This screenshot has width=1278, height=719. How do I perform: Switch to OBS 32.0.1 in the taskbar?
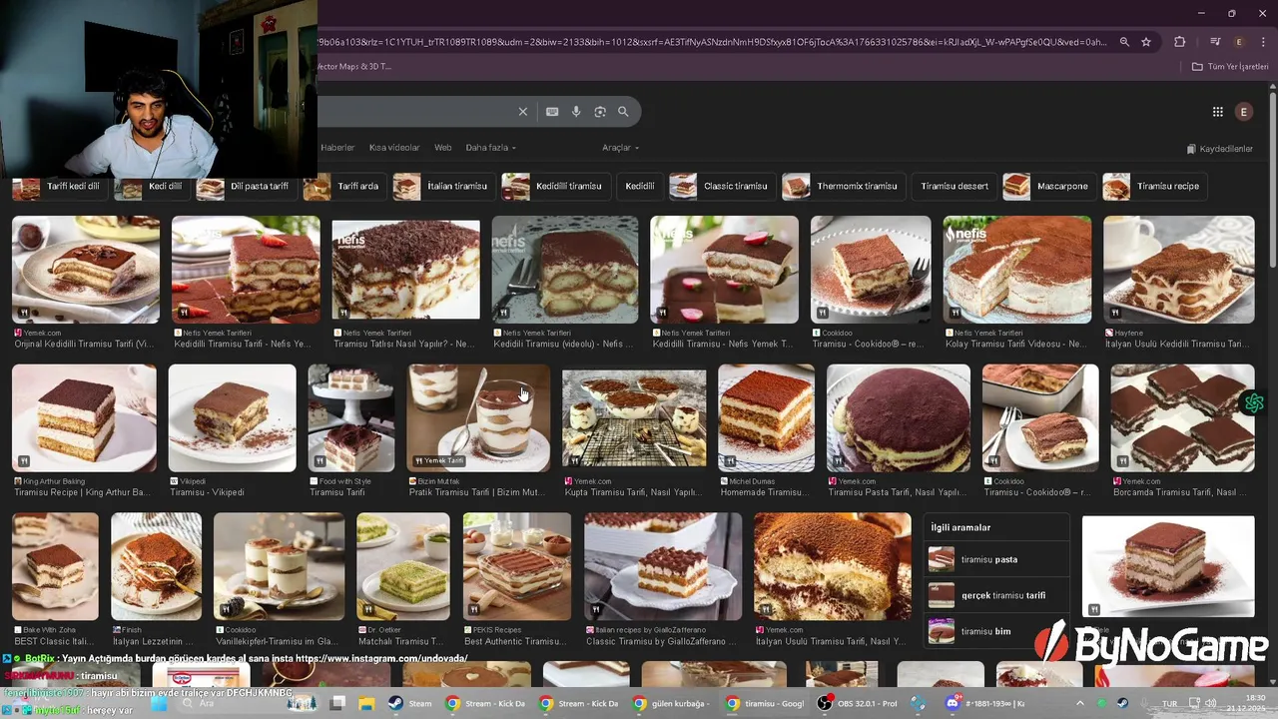pyautogui.click(x=859, y=703)
